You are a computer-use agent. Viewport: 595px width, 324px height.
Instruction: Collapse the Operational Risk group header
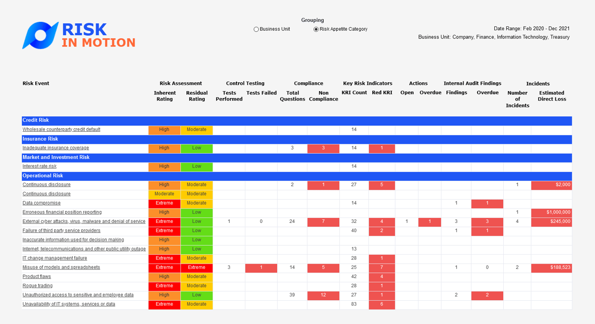[42, 176]
